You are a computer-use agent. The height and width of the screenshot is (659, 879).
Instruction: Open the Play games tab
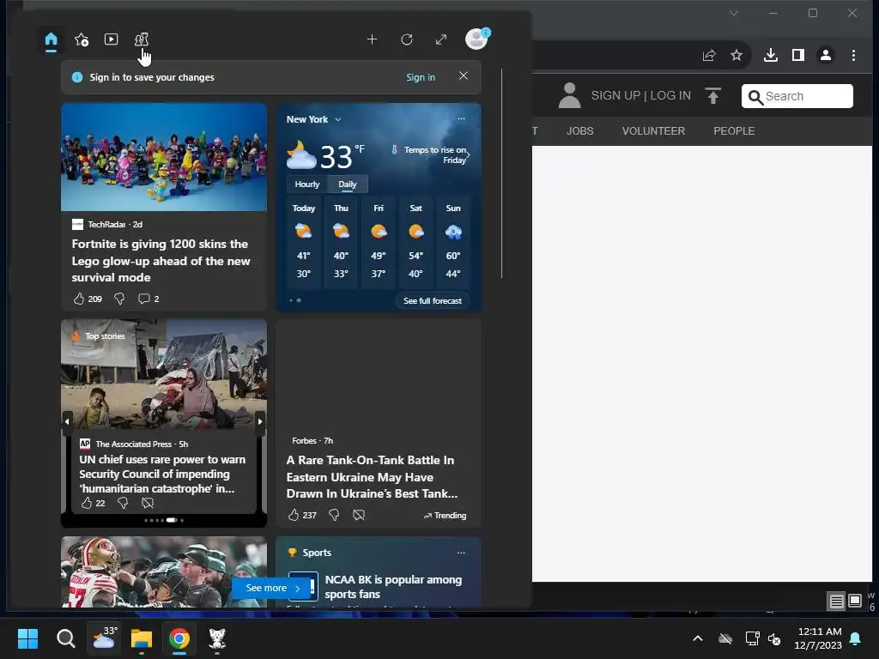(x=142, y=39)
